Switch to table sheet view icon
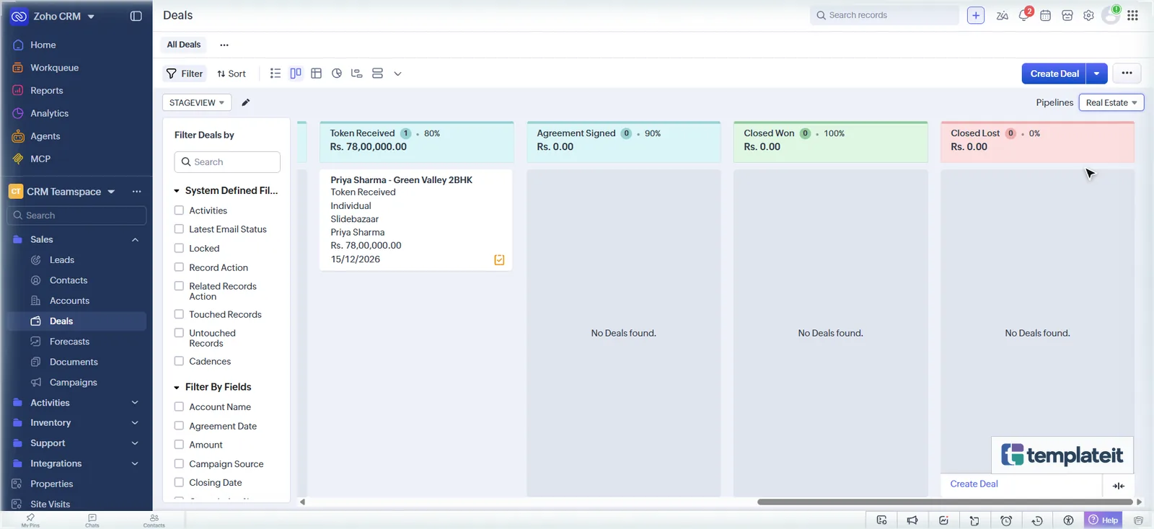Screen dimensions: 1154x529 point(316,74)
